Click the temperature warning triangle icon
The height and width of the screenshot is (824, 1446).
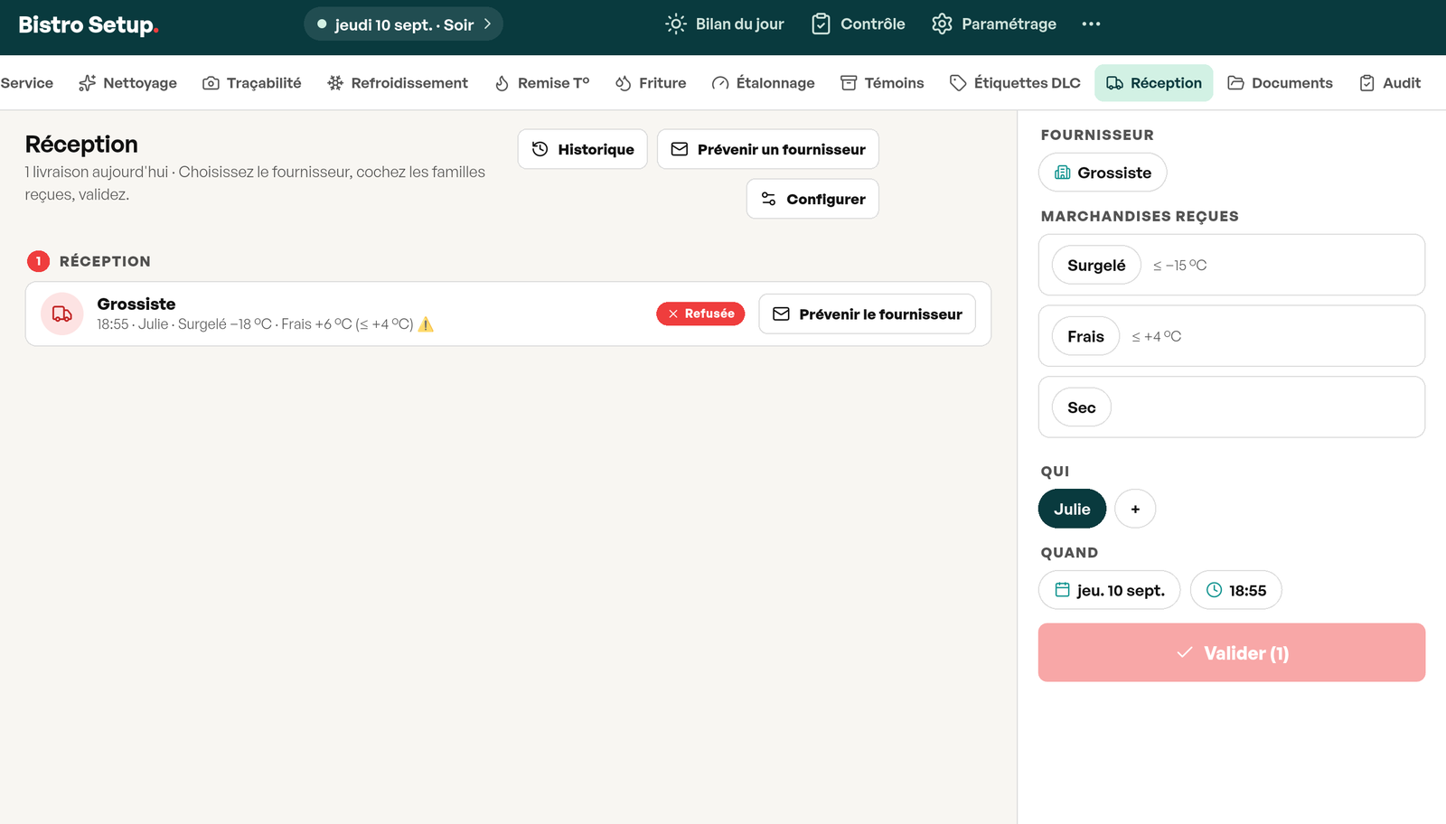pos(427,324)
